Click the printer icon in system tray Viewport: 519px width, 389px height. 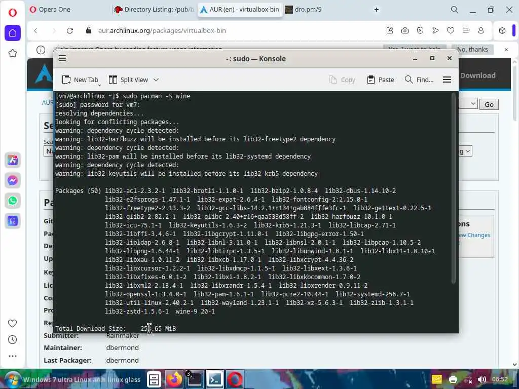[x=453, y=379]
